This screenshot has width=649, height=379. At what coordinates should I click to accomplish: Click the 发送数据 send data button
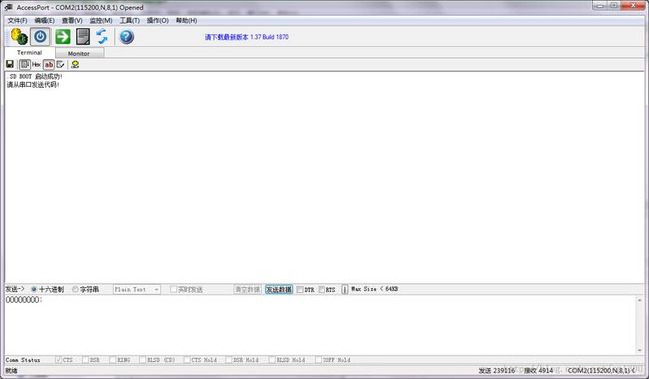click(279, 289)
